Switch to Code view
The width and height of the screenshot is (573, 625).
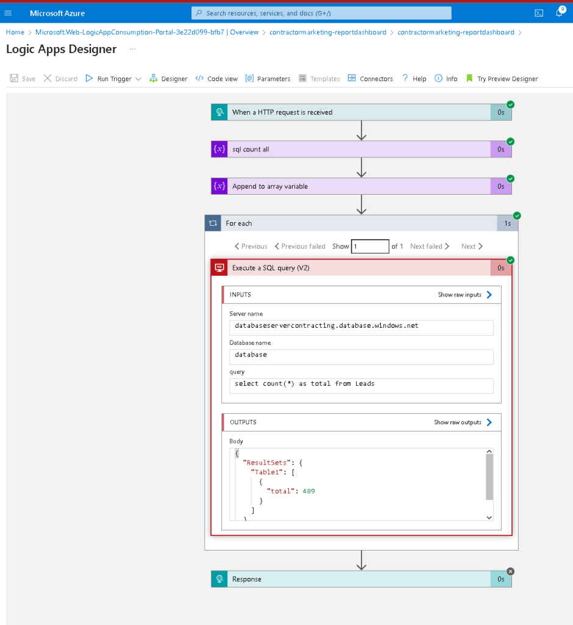click(216, 79)
